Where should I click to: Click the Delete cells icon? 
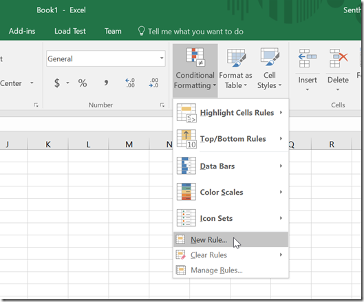pyautogui.click(x=339, y=58)
